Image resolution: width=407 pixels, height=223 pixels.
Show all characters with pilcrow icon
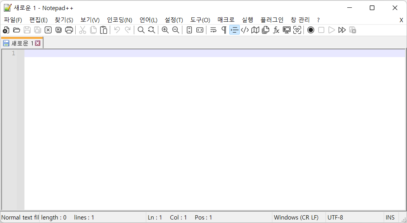pyautogui.click(x=224, y=30)
